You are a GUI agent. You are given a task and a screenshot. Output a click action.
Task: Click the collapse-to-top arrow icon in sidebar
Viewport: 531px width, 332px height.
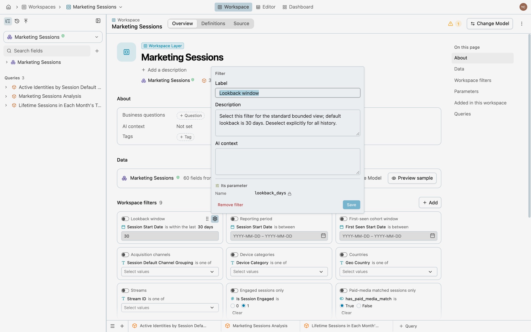(26, 21)
